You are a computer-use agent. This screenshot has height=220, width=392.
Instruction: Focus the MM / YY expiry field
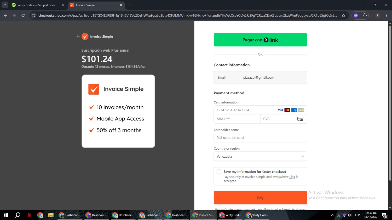tap(237, 119)
